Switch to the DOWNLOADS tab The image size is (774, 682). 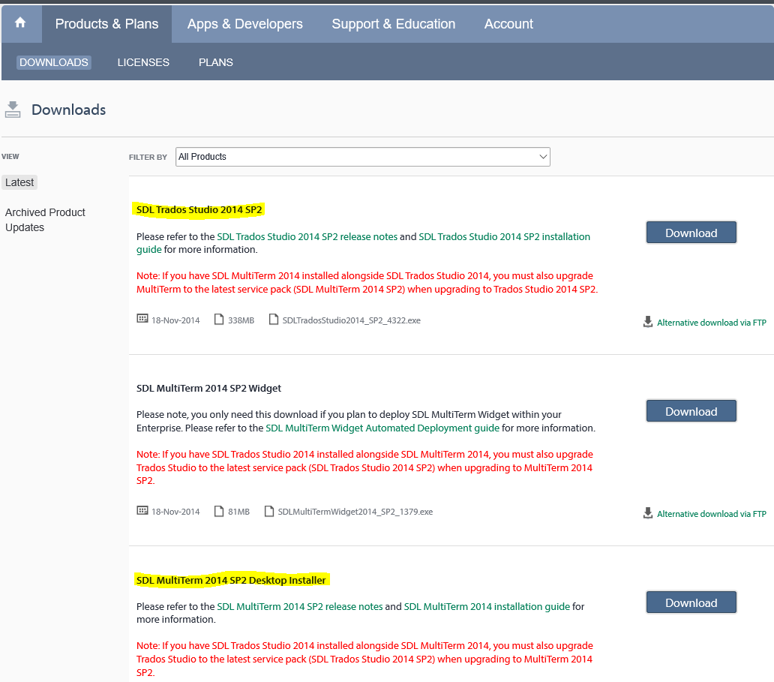tap(54, 62)
